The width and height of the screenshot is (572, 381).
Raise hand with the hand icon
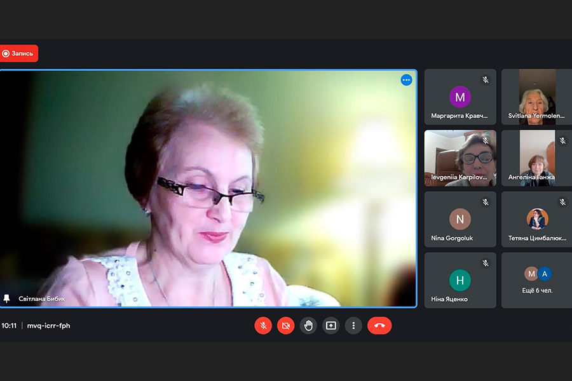(308, 326)
